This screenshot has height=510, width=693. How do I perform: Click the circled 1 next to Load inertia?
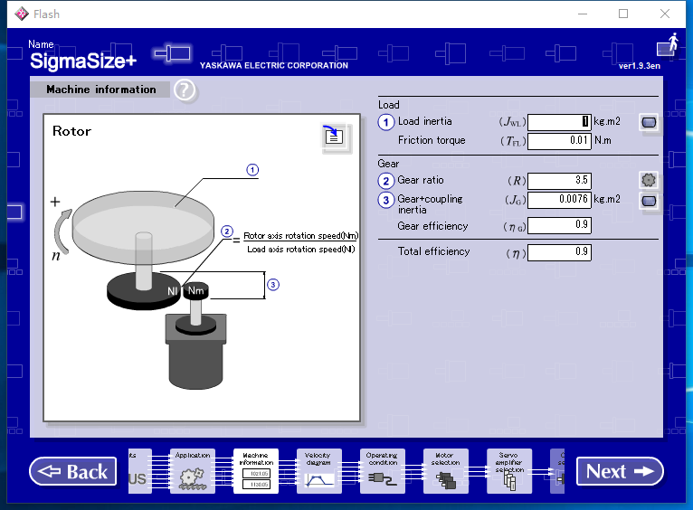(x=385, y=122)
